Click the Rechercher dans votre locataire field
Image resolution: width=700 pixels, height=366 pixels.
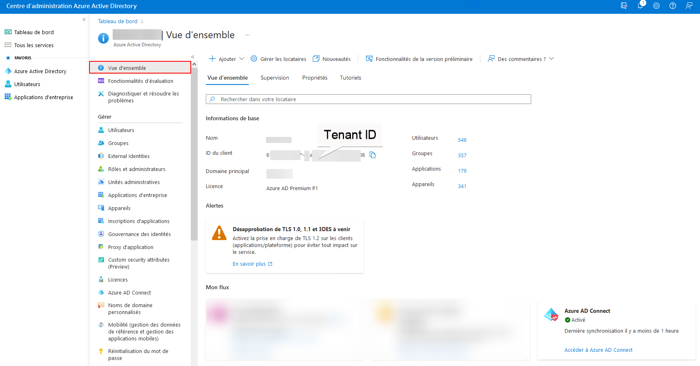368,99
